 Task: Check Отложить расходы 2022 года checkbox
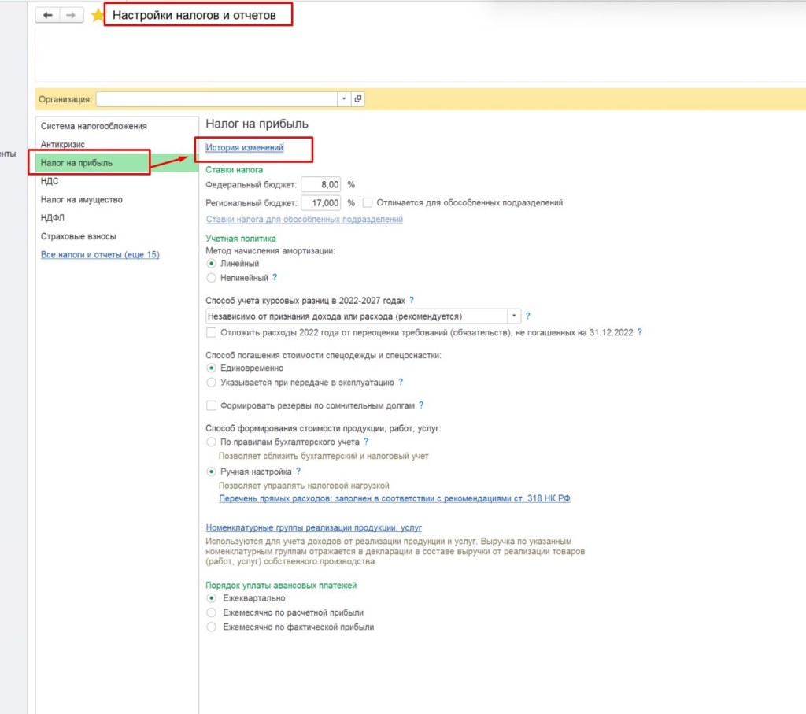[211, 332]
